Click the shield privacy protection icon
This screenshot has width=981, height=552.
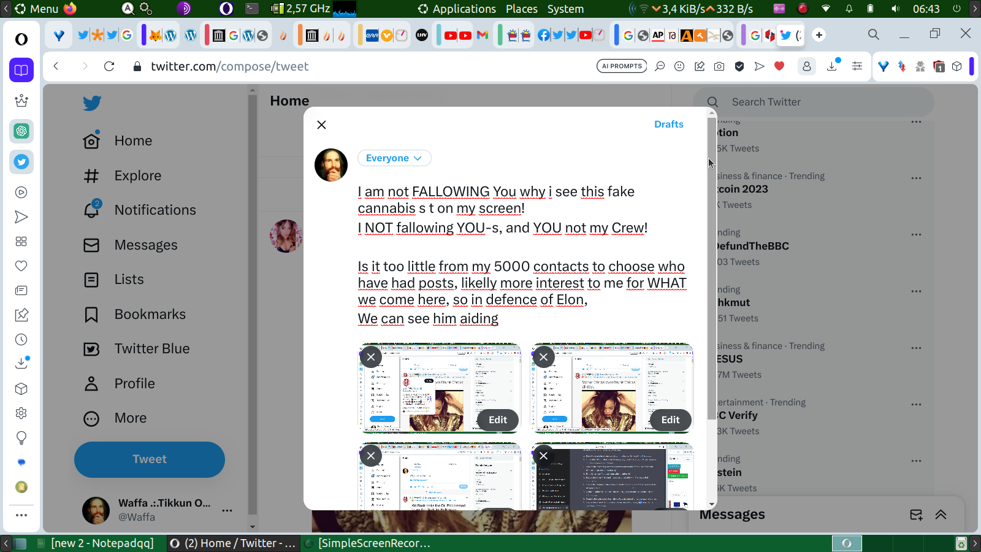(x=739, y=66)
